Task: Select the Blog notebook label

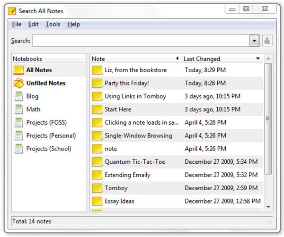Action: 32,96
